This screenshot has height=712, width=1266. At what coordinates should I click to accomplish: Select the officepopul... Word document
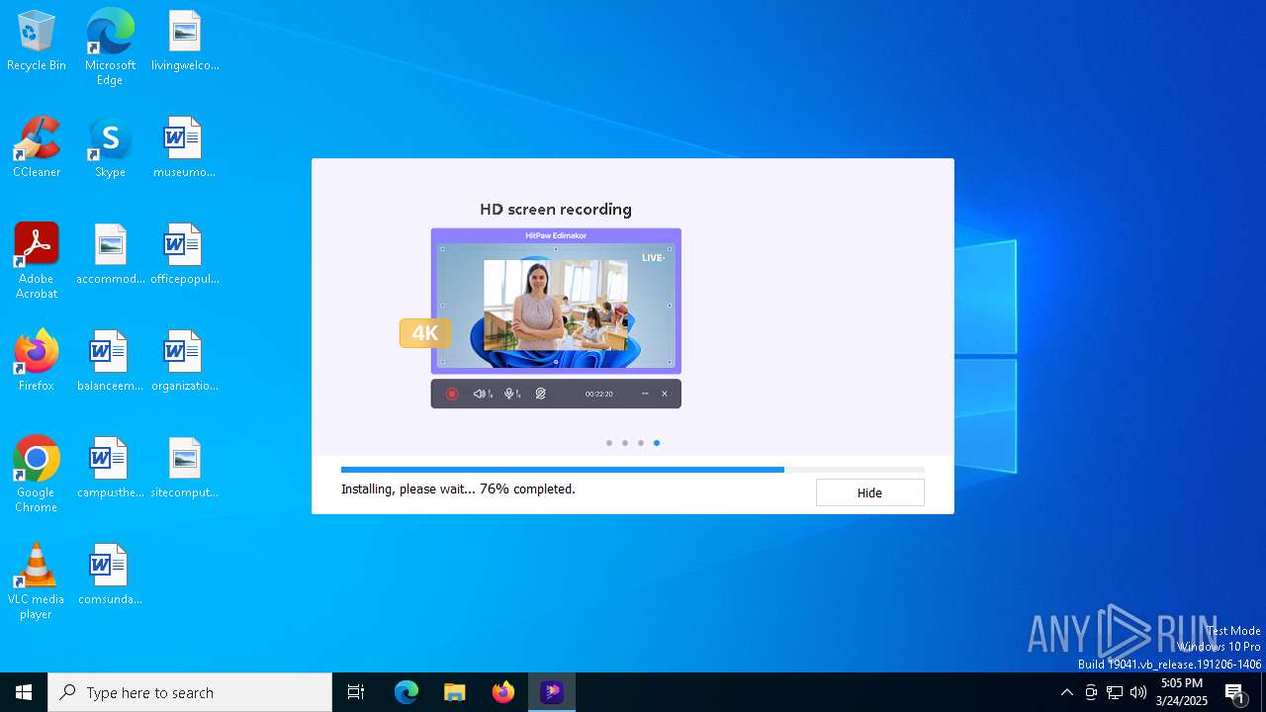pos(185,255)
